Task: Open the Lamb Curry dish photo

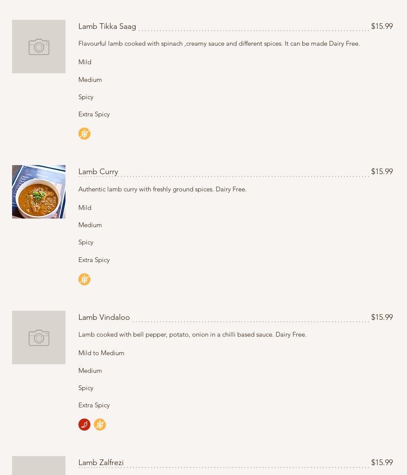Action: 39,192
